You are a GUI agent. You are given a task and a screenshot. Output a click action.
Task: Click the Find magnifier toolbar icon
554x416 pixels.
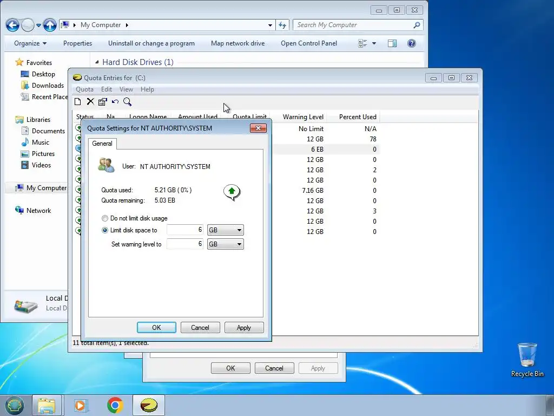(128, 102)
